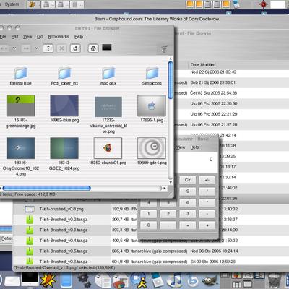289x289 pixels.
Task: Select the 18350-ubuntu01.png thumbnail
Action: [x=108, y=148]
